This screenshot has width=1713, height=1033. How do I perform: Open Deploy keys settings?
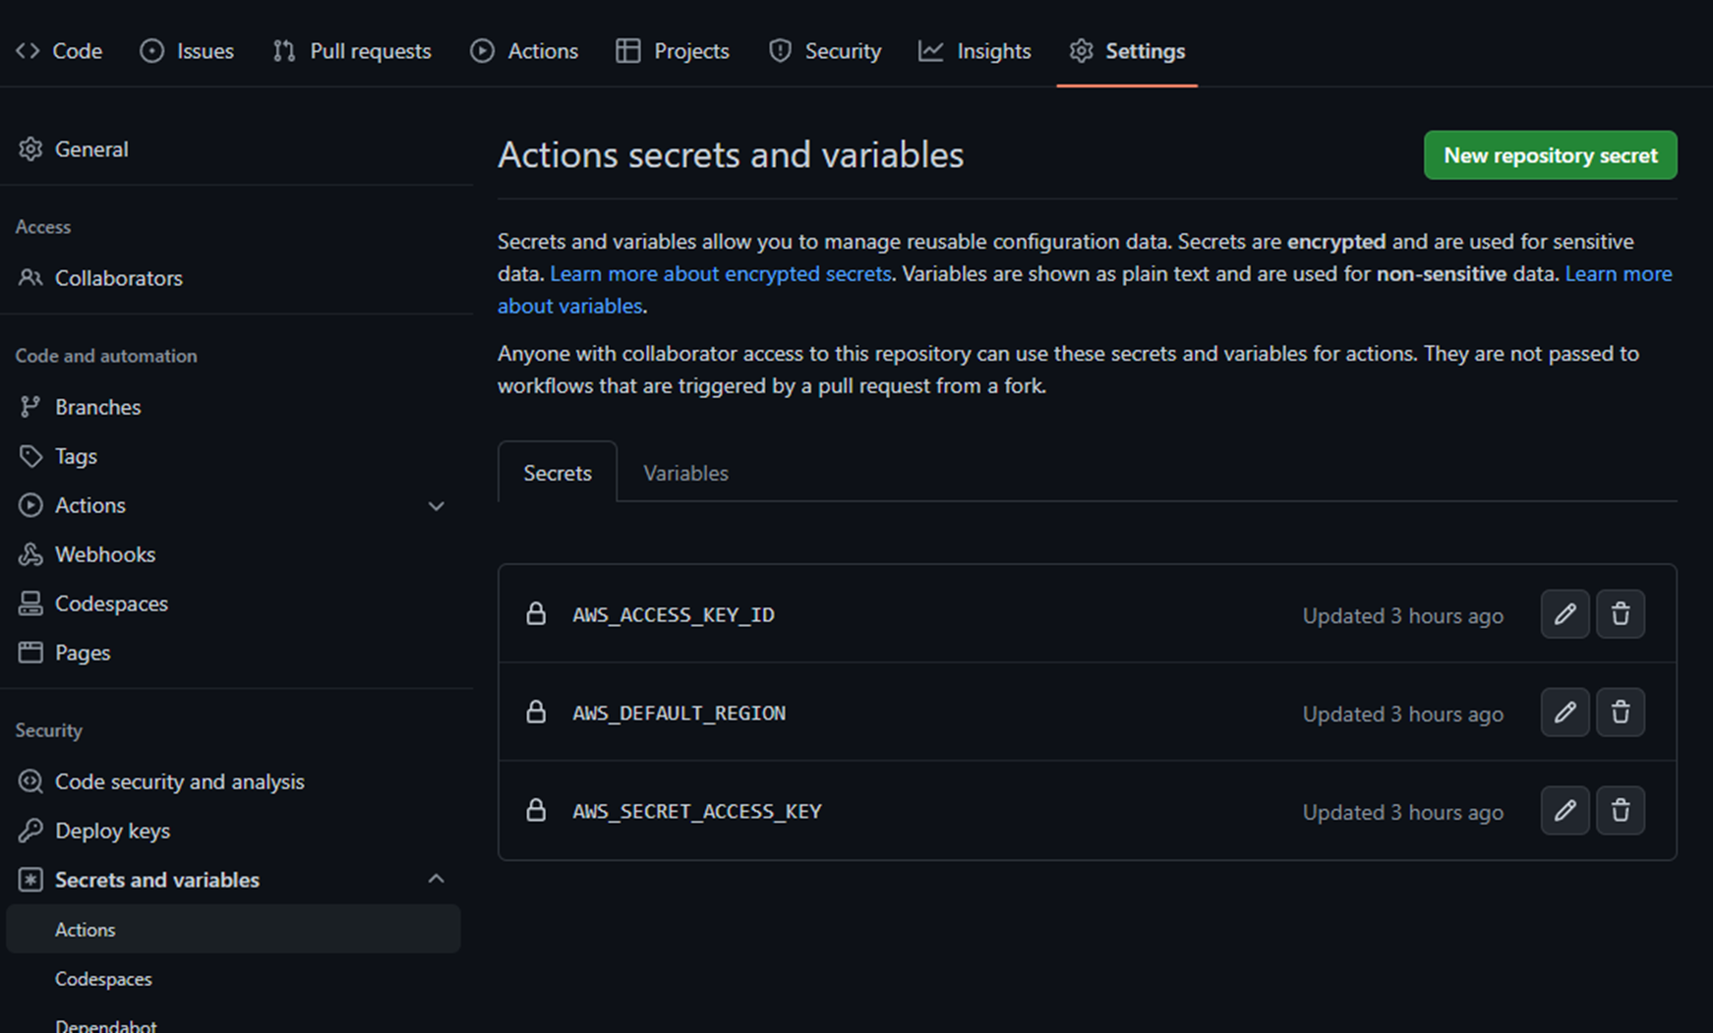click(x=112, y=831)
